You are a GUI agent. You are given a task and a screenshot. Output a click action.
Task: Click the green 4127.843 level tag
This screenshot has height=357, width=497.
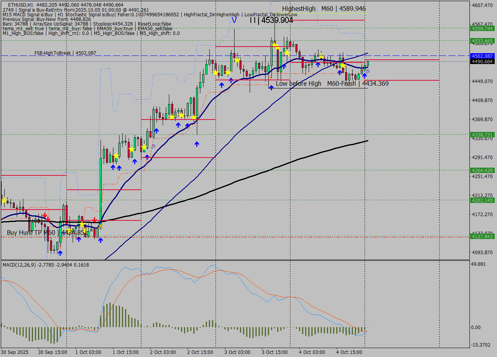coord(482,236)
